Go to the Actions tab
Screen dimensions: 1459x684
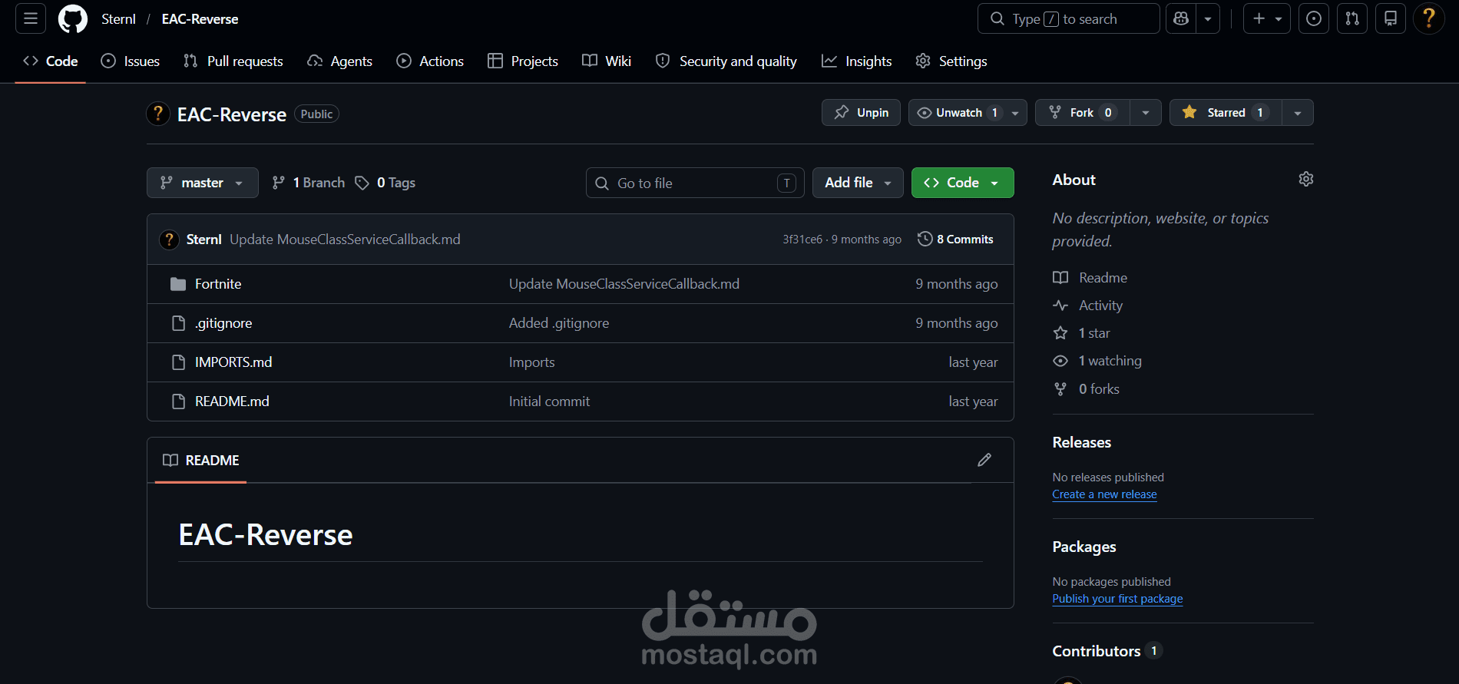coord(430,61)
